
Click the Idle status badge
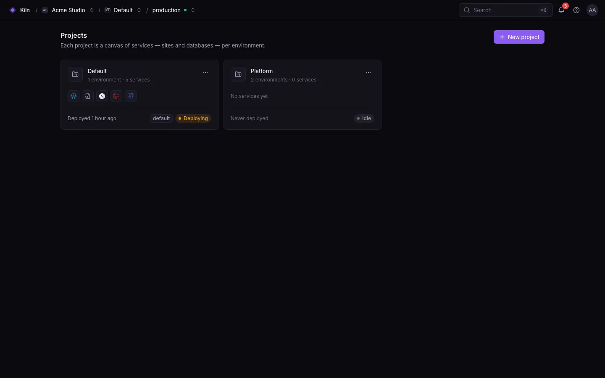tap(364, 118)
